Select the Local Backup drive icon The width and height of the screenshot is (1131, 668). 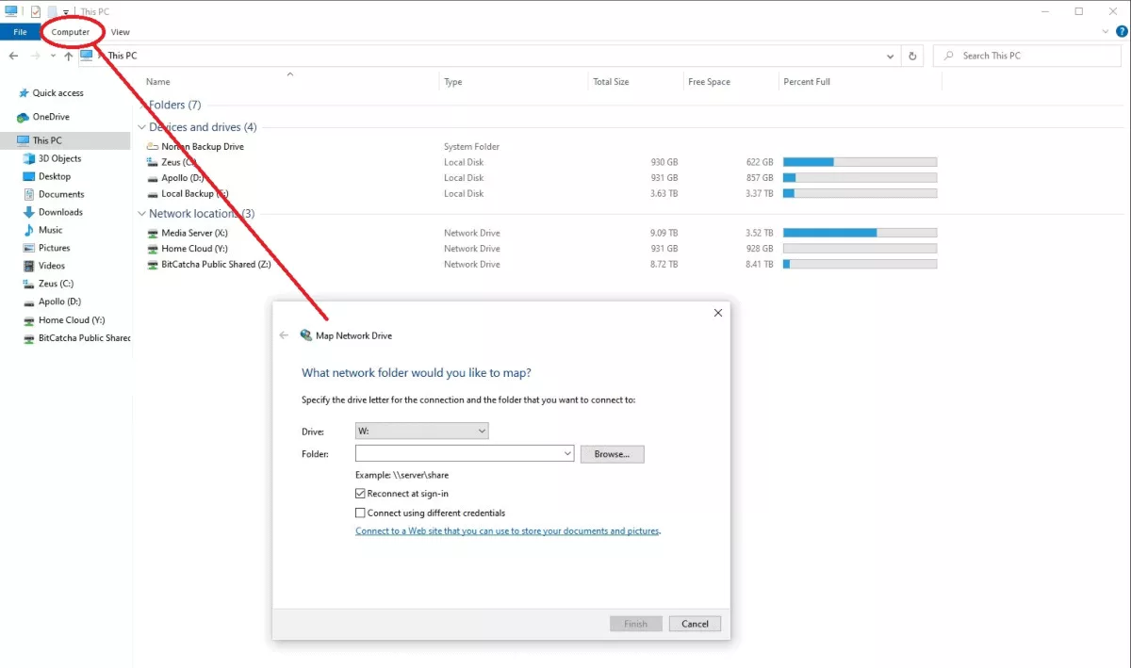click(x=153, y=194)
